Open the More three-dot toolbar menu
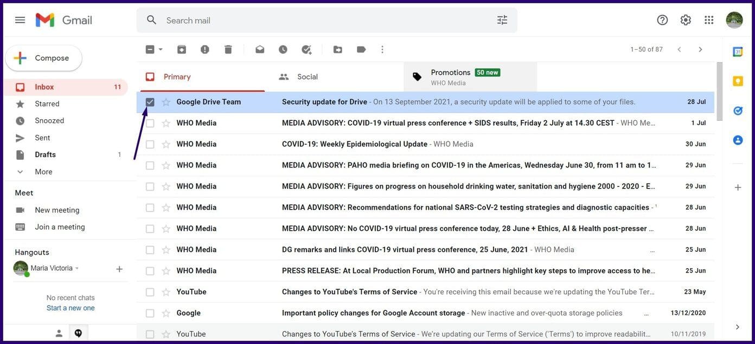755x344 pixels. (x=382, y=49)
